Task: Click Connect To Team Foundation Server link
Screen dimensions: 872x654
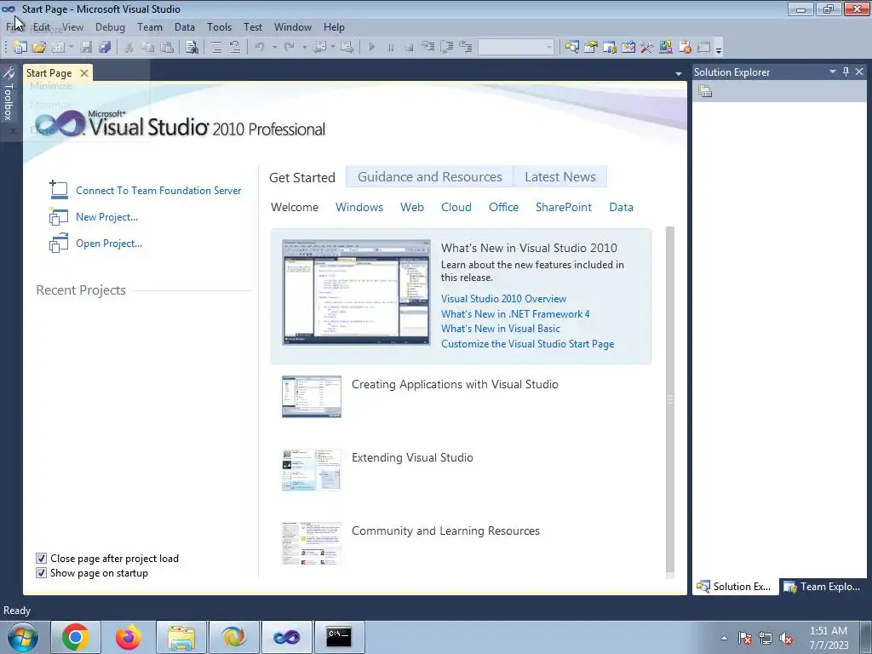Action: pyautogui.click(x=158, y=190)
